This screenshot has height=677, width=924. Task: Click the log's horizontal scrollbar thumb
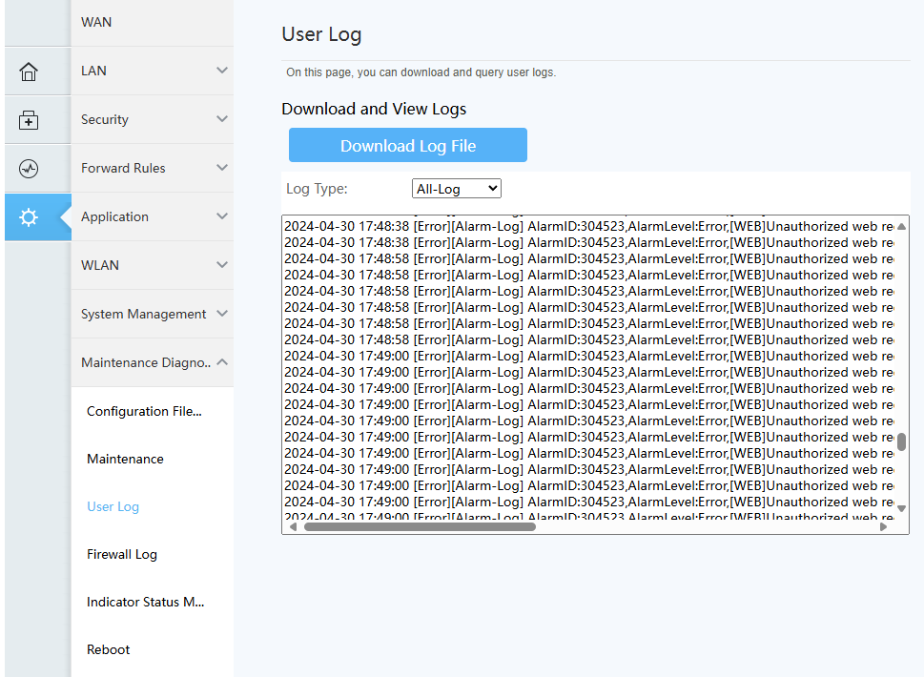tap(420, 526)
